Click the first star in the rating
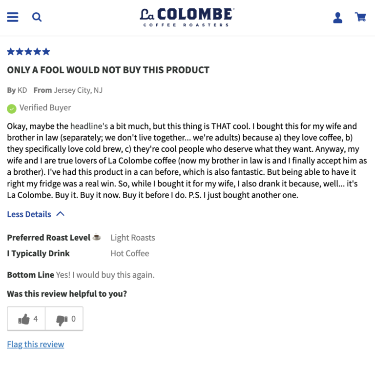 (11, 52)
